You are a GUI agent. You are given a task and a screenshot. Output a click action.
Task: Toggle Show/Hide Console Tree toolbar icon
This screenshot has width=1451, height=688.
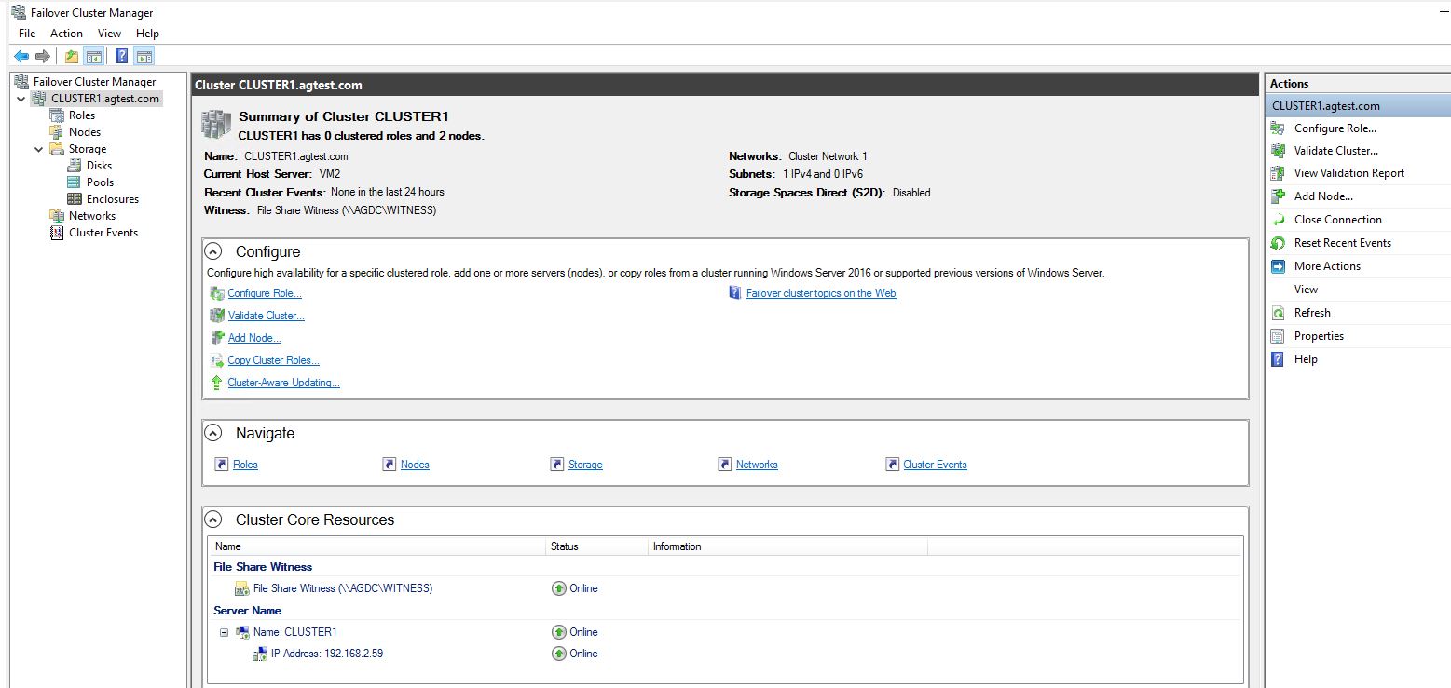[93, 56]
